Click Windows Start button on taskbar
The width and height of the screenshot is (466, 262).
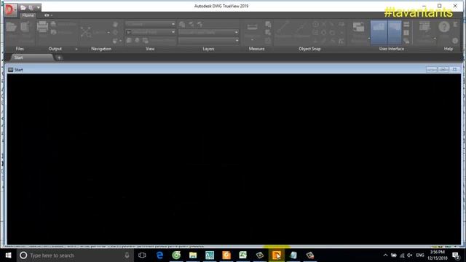pos(8,255)
